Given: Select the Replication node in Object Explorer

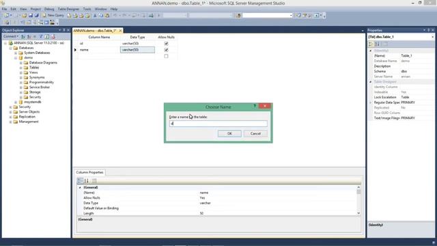Looking at the screenshot, I should [27, 117].
